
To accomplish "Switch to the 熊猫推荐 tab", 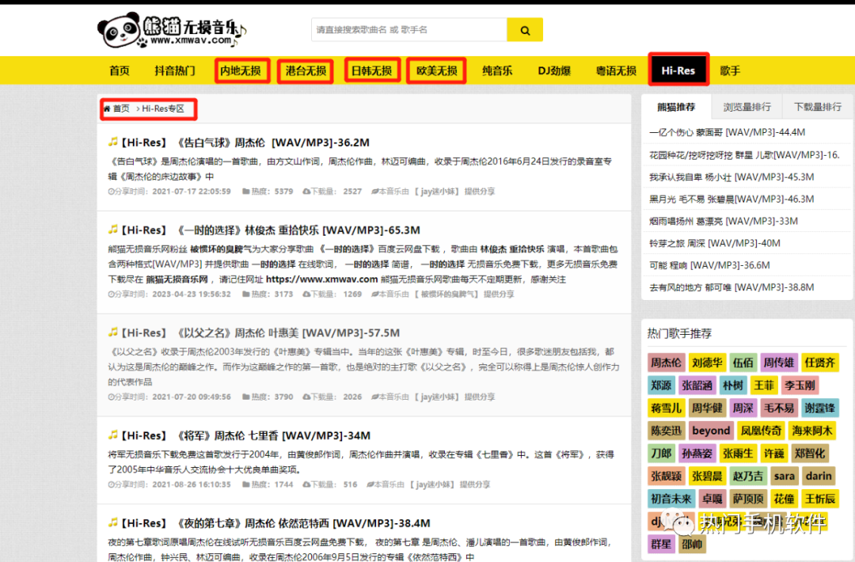I will click(676, 107).
